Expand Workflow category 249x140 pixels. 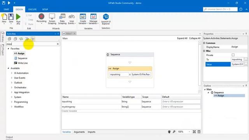tap(12, 107)
